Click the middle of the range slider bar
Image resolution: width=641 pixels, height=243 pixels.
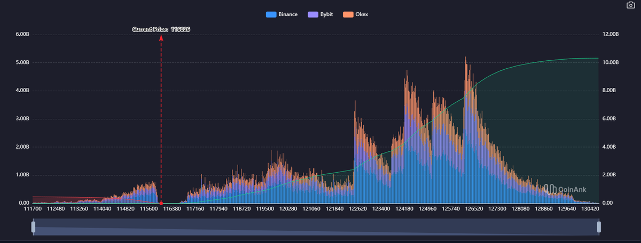(316, 227)
